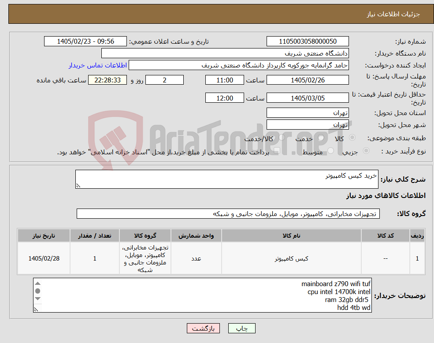
Task: Click the hdd 4tb wd line
Action: pyautogui.click(x=354, y=308)
